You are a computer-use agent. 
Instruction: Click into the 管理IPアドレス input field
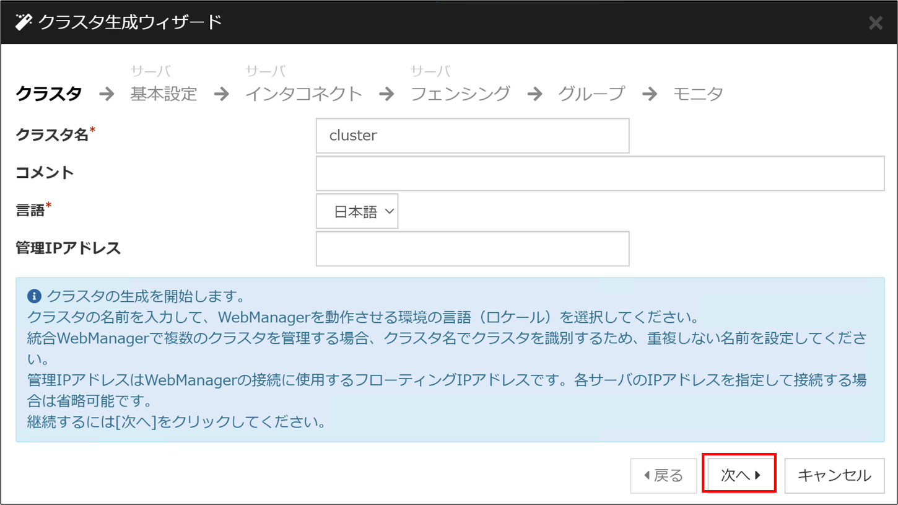coord(472,248)
